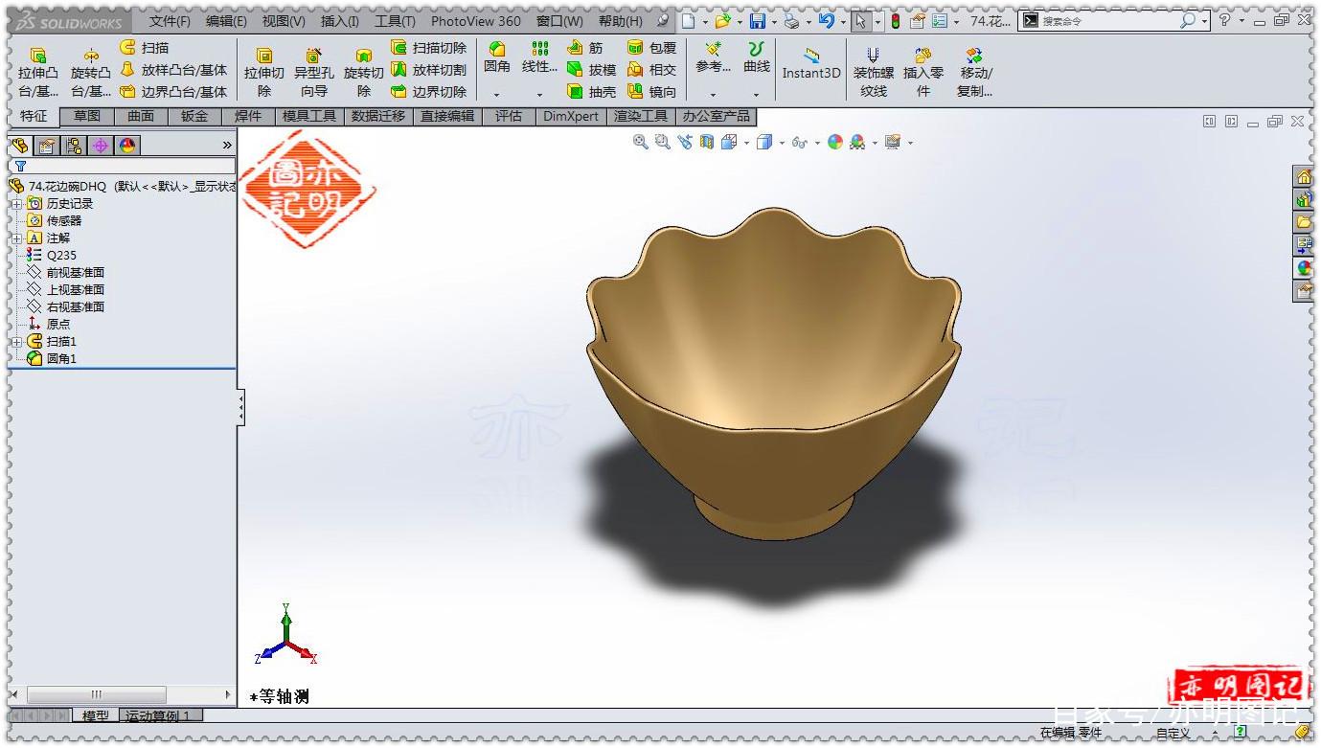This screenshot has width=1321, height=748.
Task: Open the display style cube dropdown arrow
Action: 782,143
